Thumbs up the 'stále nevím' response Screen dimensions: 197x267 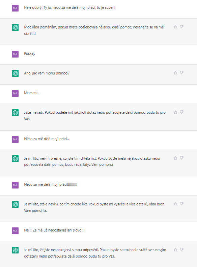[175, 204]
